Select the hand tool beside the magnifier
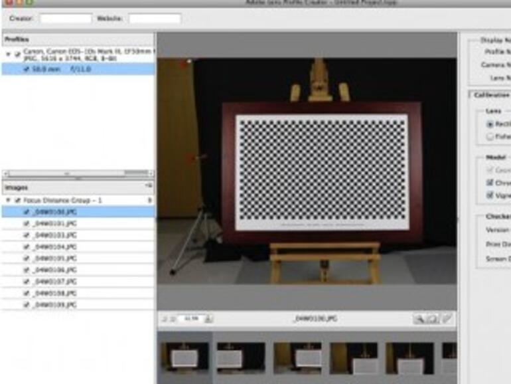This screenshot has width=511, height=384. pos(432,319)
